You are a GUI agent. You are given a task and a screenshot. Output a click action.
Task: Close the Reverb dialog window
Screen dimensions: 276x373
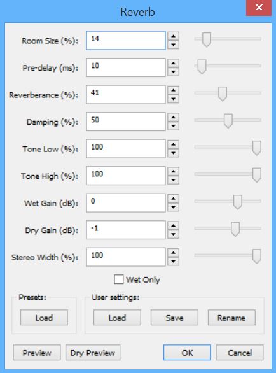[x=259, y=8]
